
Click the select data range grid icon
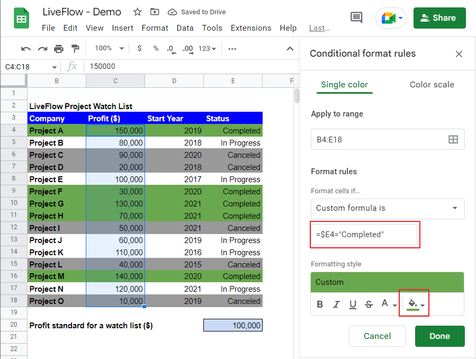pyautogui.click(x=453, y=140)
